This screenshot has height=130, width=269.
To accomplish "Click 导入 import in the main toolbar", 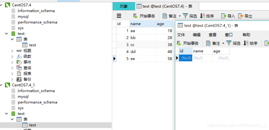I will tap(228, 16).
